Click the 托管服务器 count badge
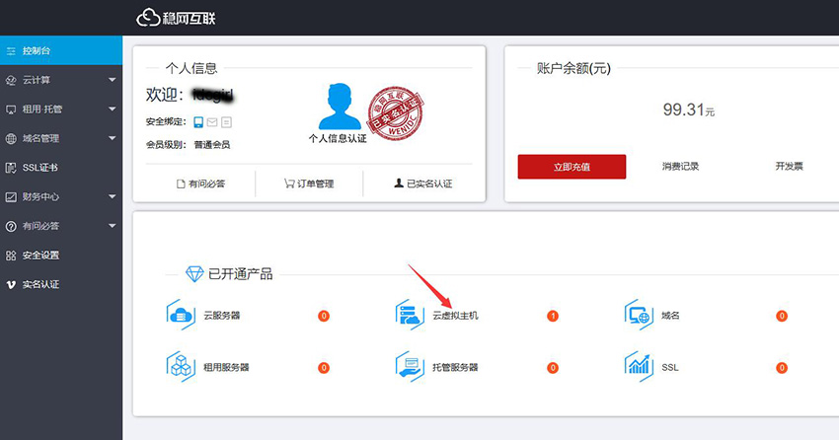839x440 pixels. click(x=553, y=368)
